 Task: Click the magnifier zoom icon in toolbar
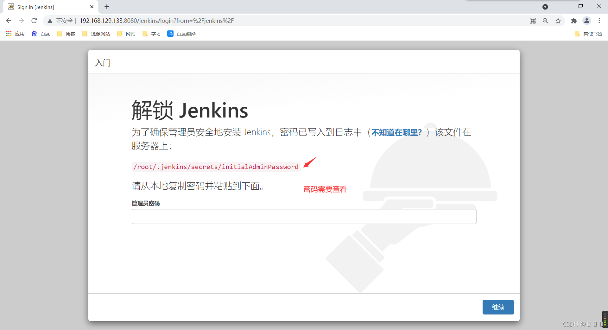(546, 21)
